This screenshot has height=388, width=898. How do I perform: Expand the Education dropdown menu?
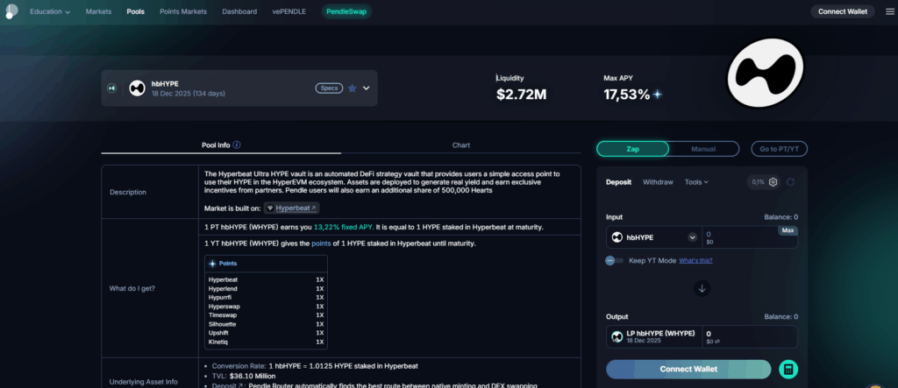(x=50, y=11)
